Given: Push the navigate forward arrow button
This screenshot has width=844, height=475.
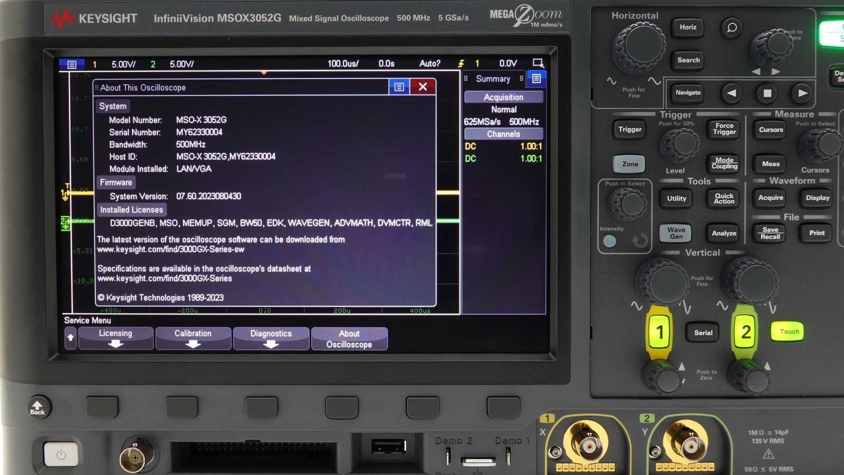Looking at the screenshot, I should tap(802, 93).
